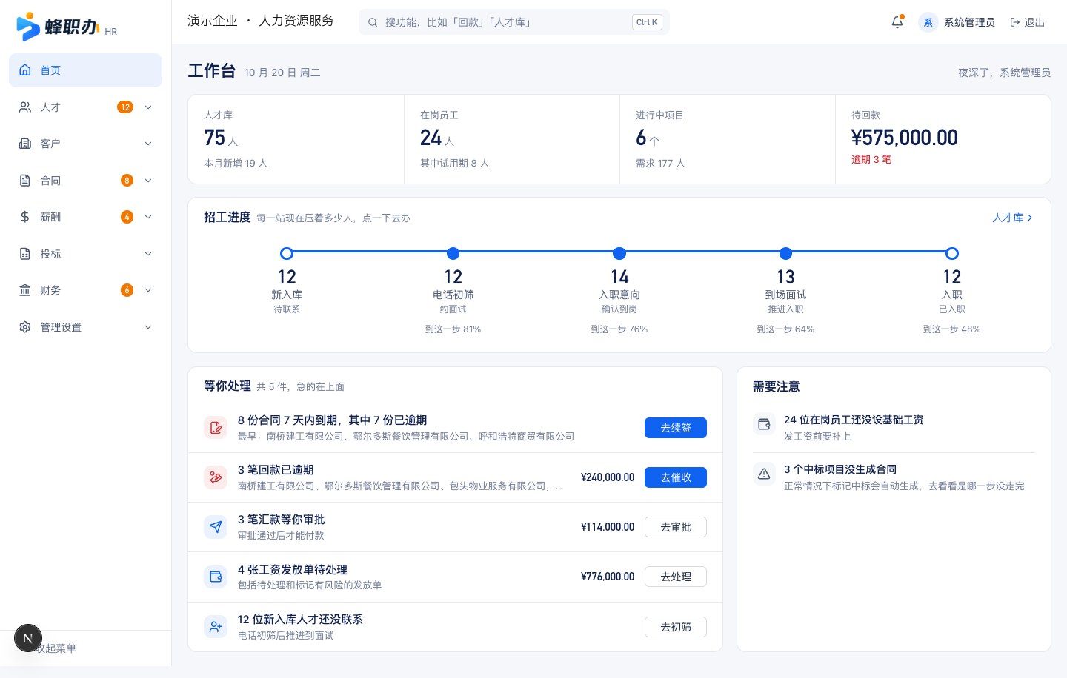Click the overdue payment icon in 3 笔回款 row
Viewport: 1067px width, 678px height.
tap(216, 477)
